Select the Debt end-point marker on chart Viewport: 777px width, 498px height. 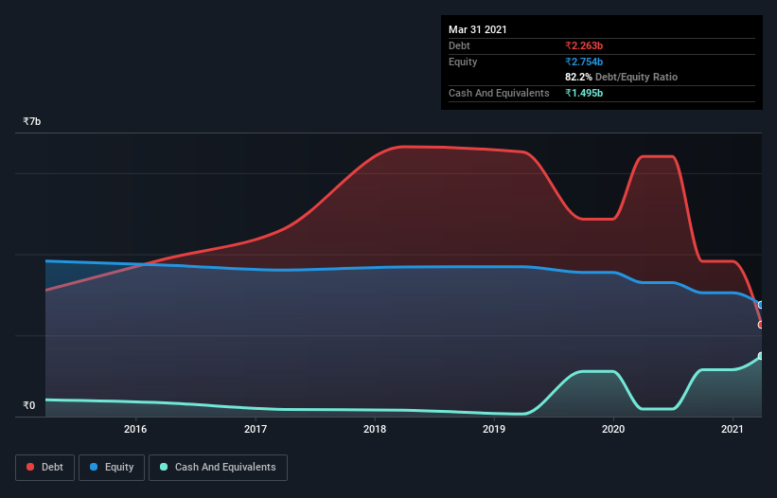761,325
